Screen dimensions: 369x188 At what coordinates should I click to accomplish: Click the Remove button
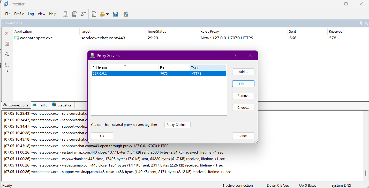point(243,96)
